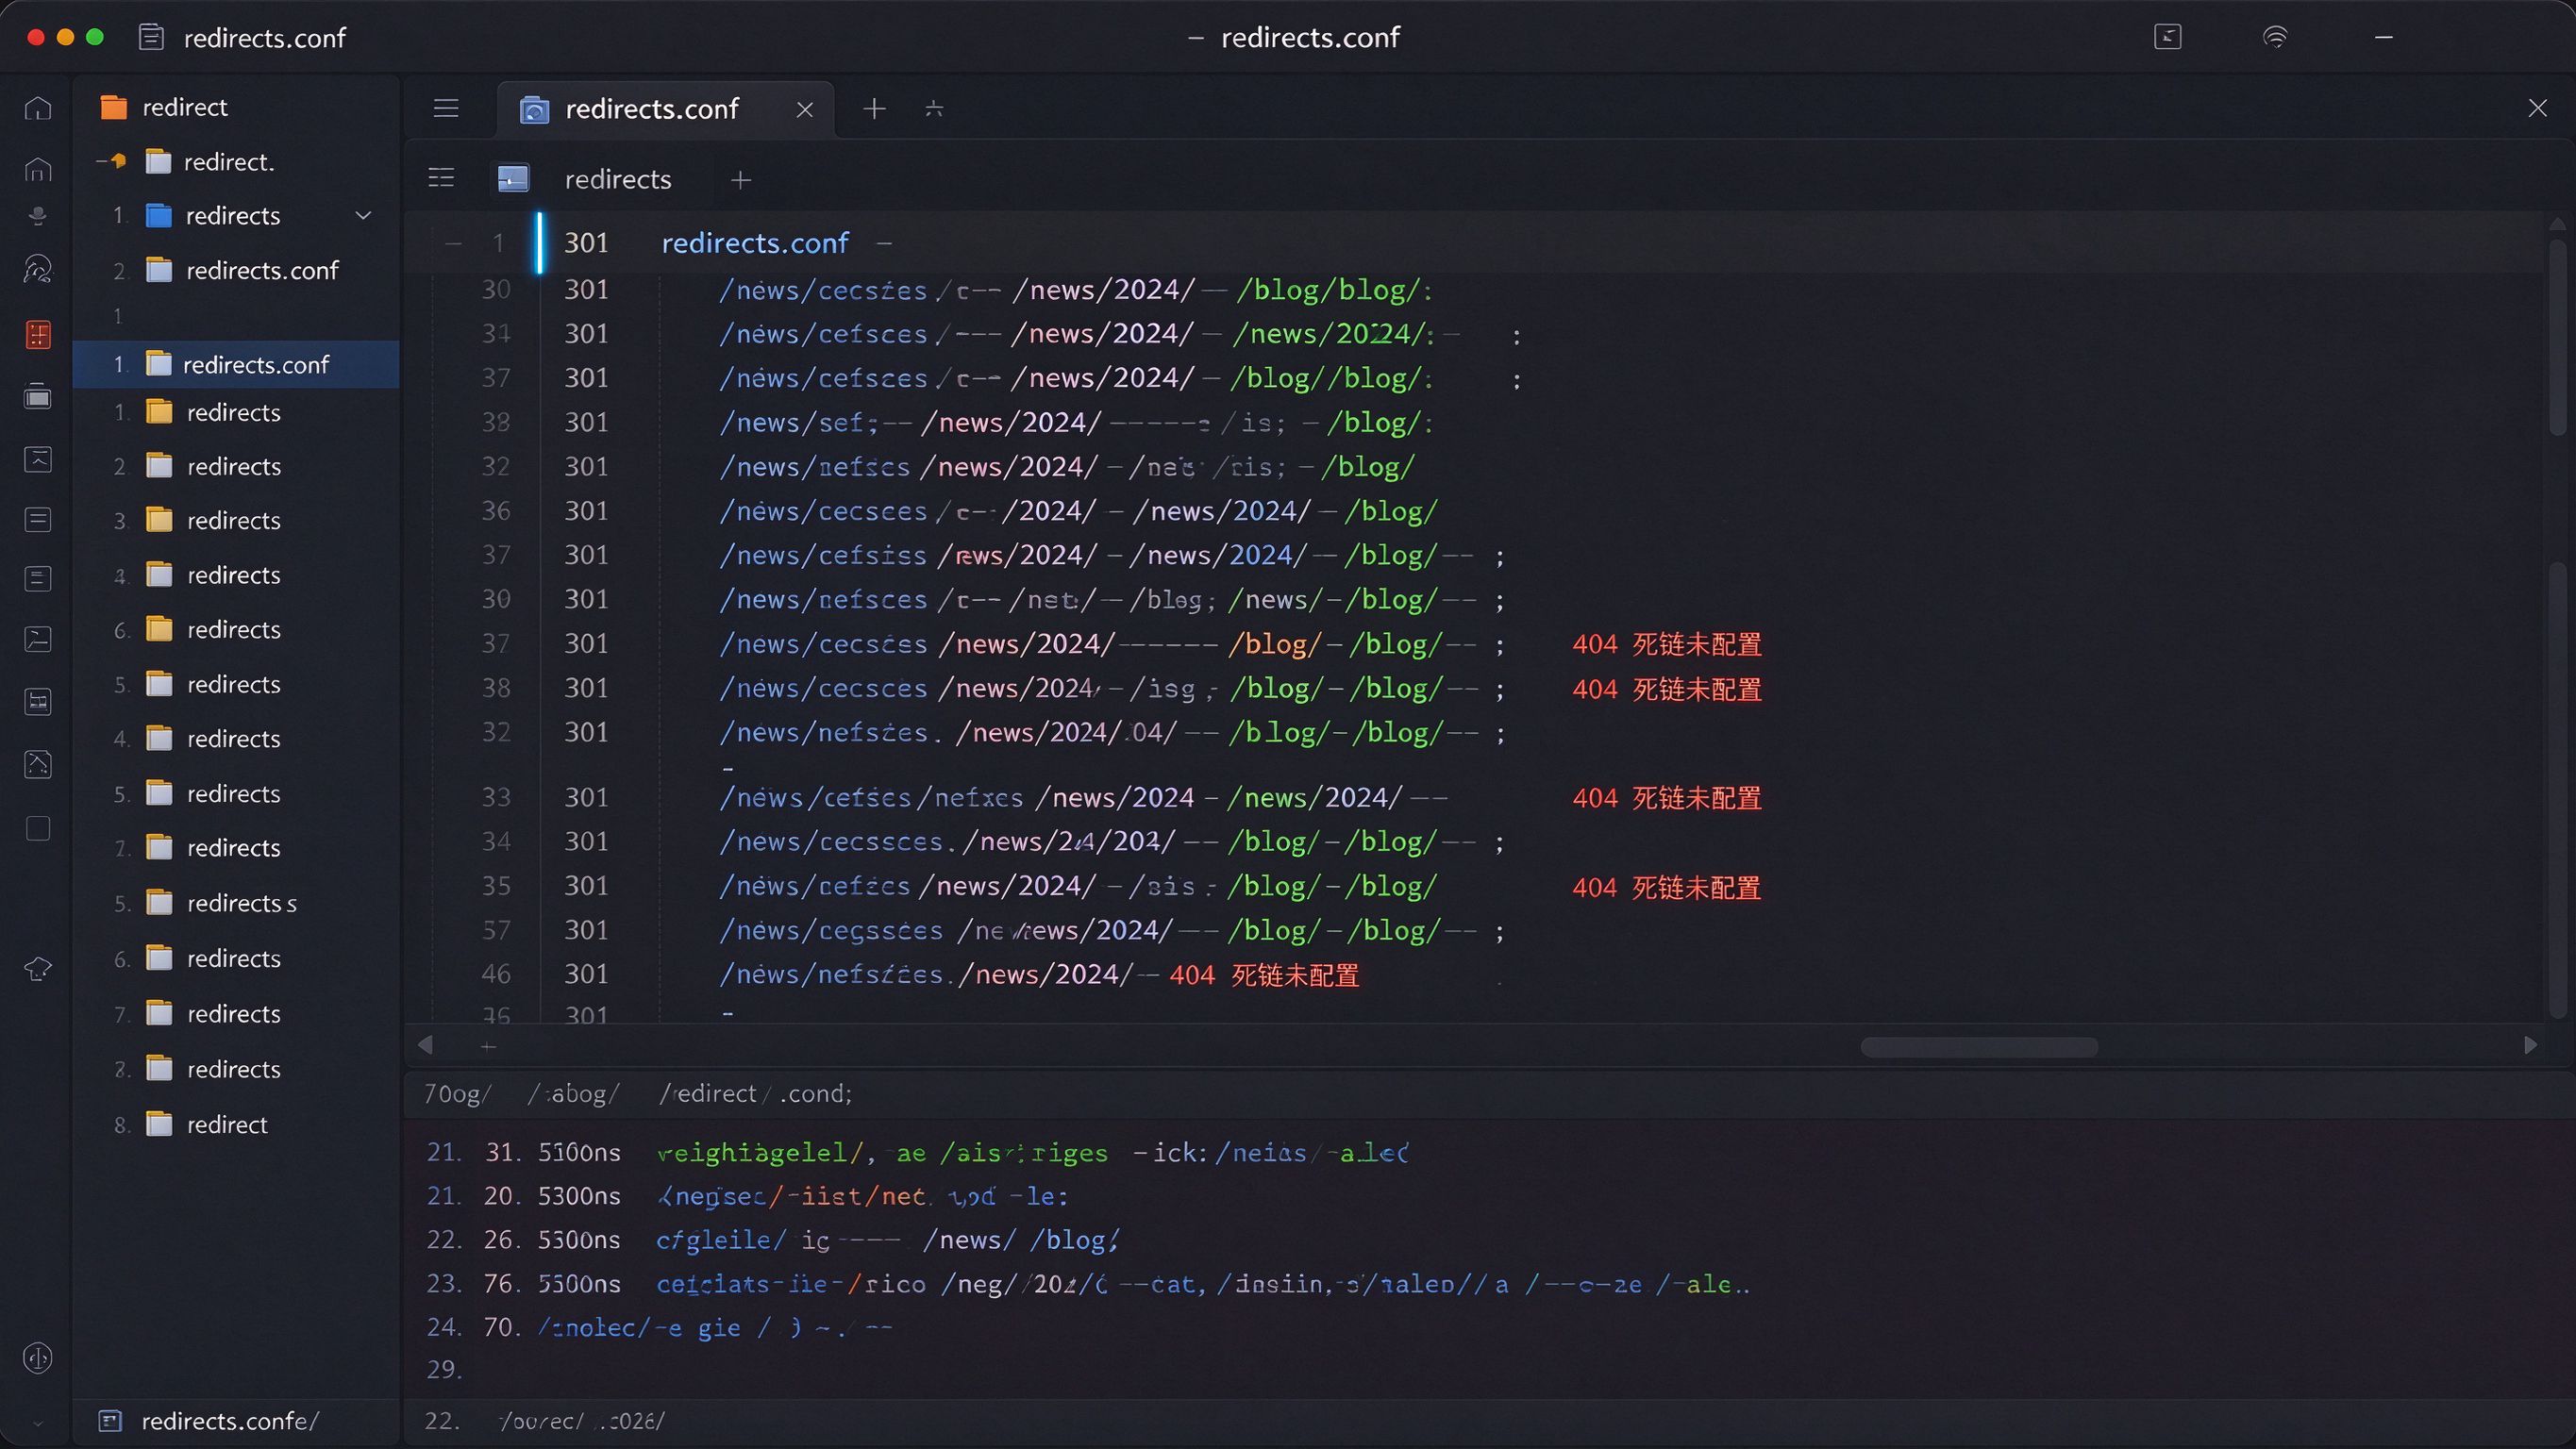The height and width of the screenshot is (1449, 2576).
Task: Expand the redirects folder chevron in file tree
Action: tap(364, 215)
